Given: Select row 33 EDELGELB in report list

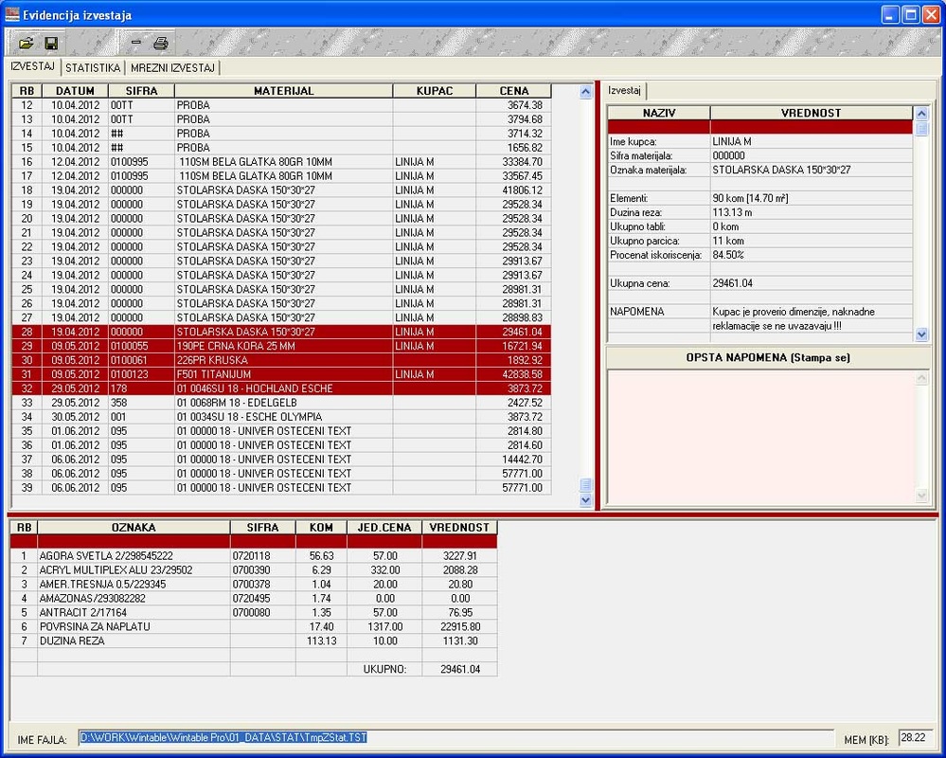Looking at the screenshot, I should pyautogui.click(x=284, y=403).
